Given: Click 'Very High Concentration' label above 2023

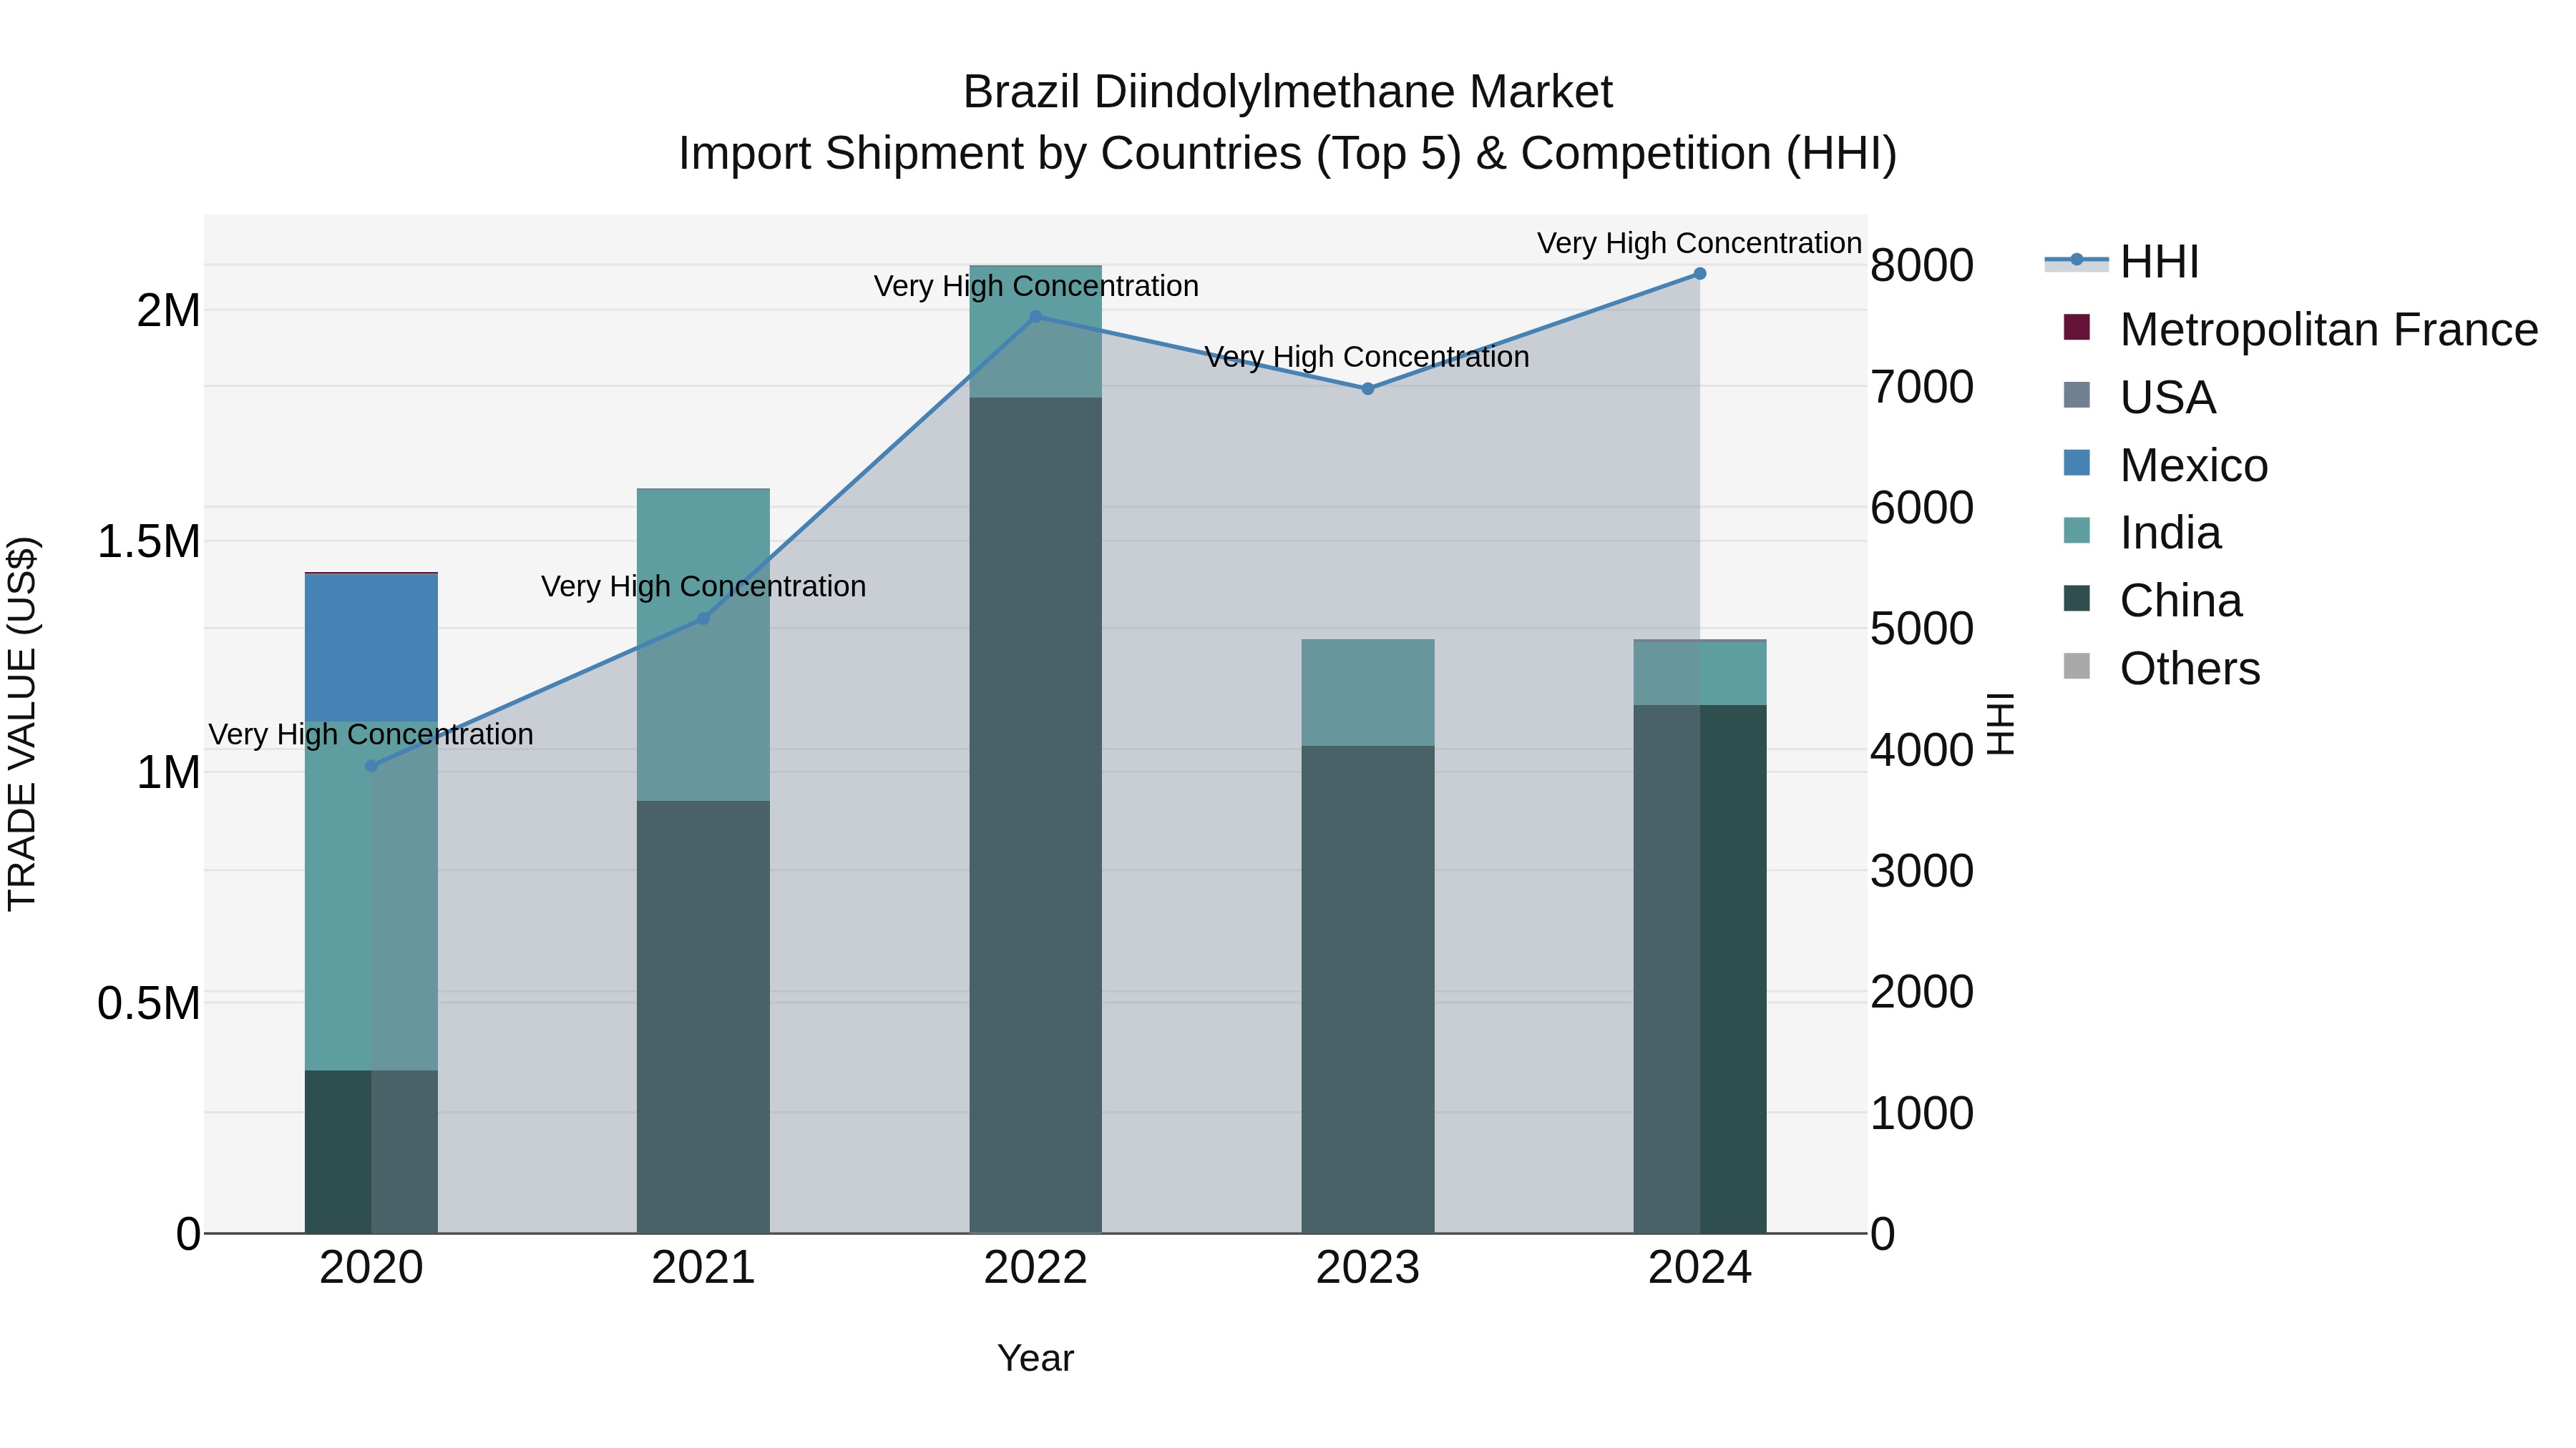Looking at the screenshot, I should (x=1367, y=357).
